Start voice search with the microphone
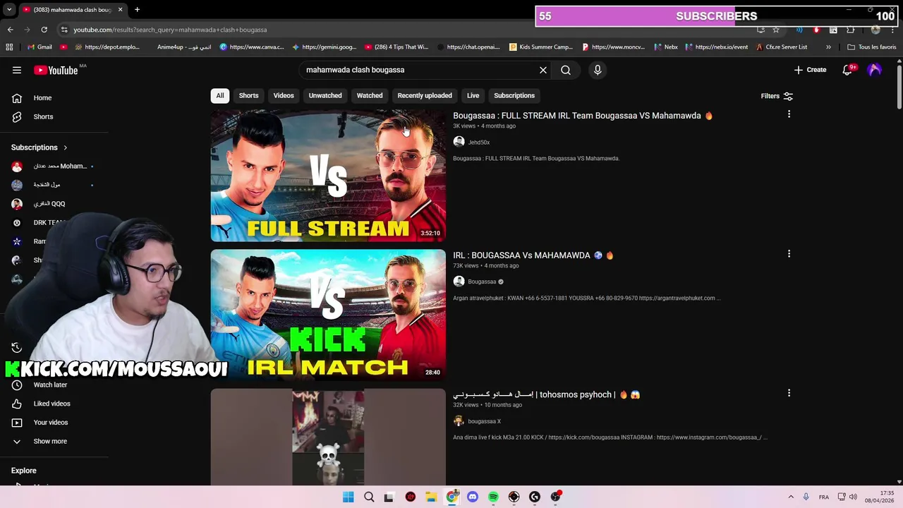Screen dimensions: 903x508 pos(598,70)
